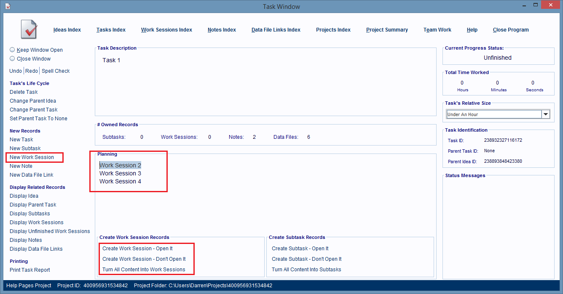Click the checkmark document logo icon
563x294 pixels.
point(29,29)
